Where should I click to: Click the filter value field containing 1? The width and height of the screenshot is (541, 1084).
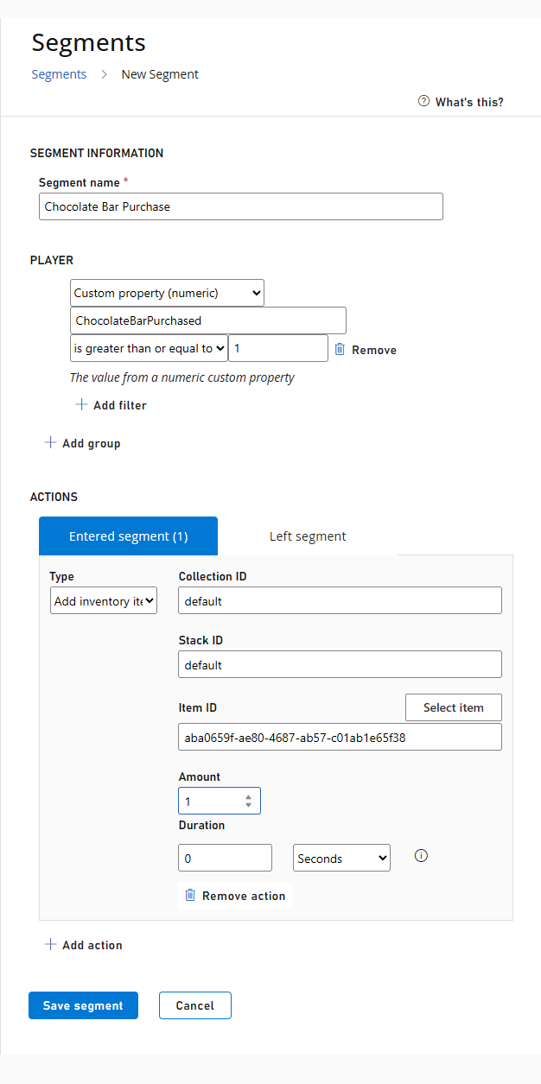(x=278, y=348)
